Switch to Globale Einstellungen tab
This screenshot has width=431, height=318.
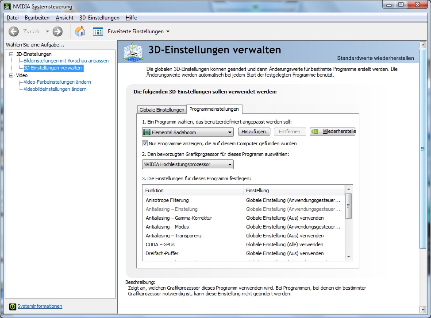(x=162, y=110)
